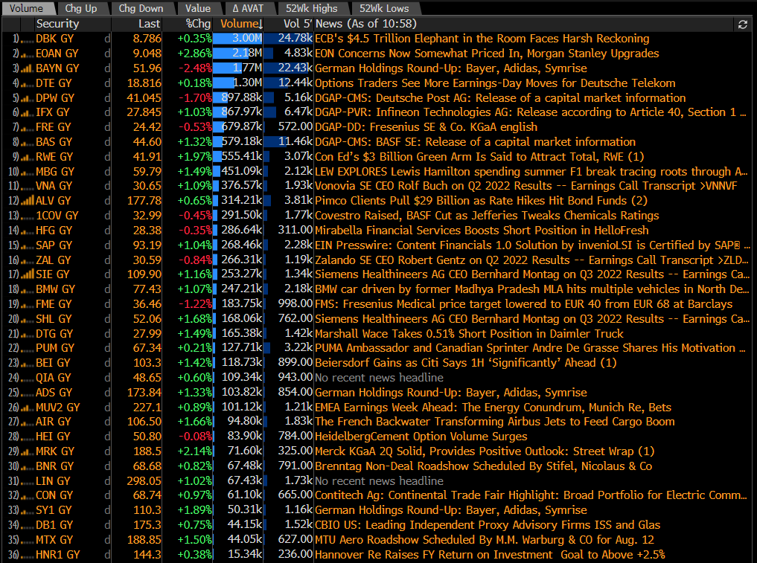Open the signal bars icon for DBK GY
The height and width of the screenshot is (563, 757).
pos(28,39)
